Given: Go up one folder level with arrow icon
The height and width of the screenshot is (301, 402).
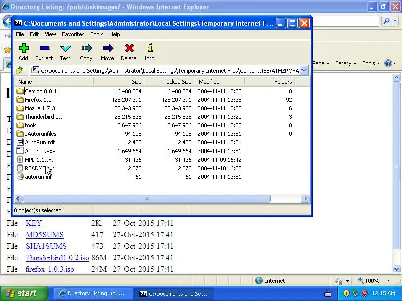Looking at the screenshot, I should coord(20,70).
